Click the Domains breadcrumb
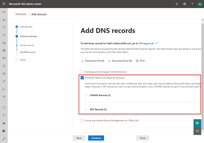 tap(21, 14)
